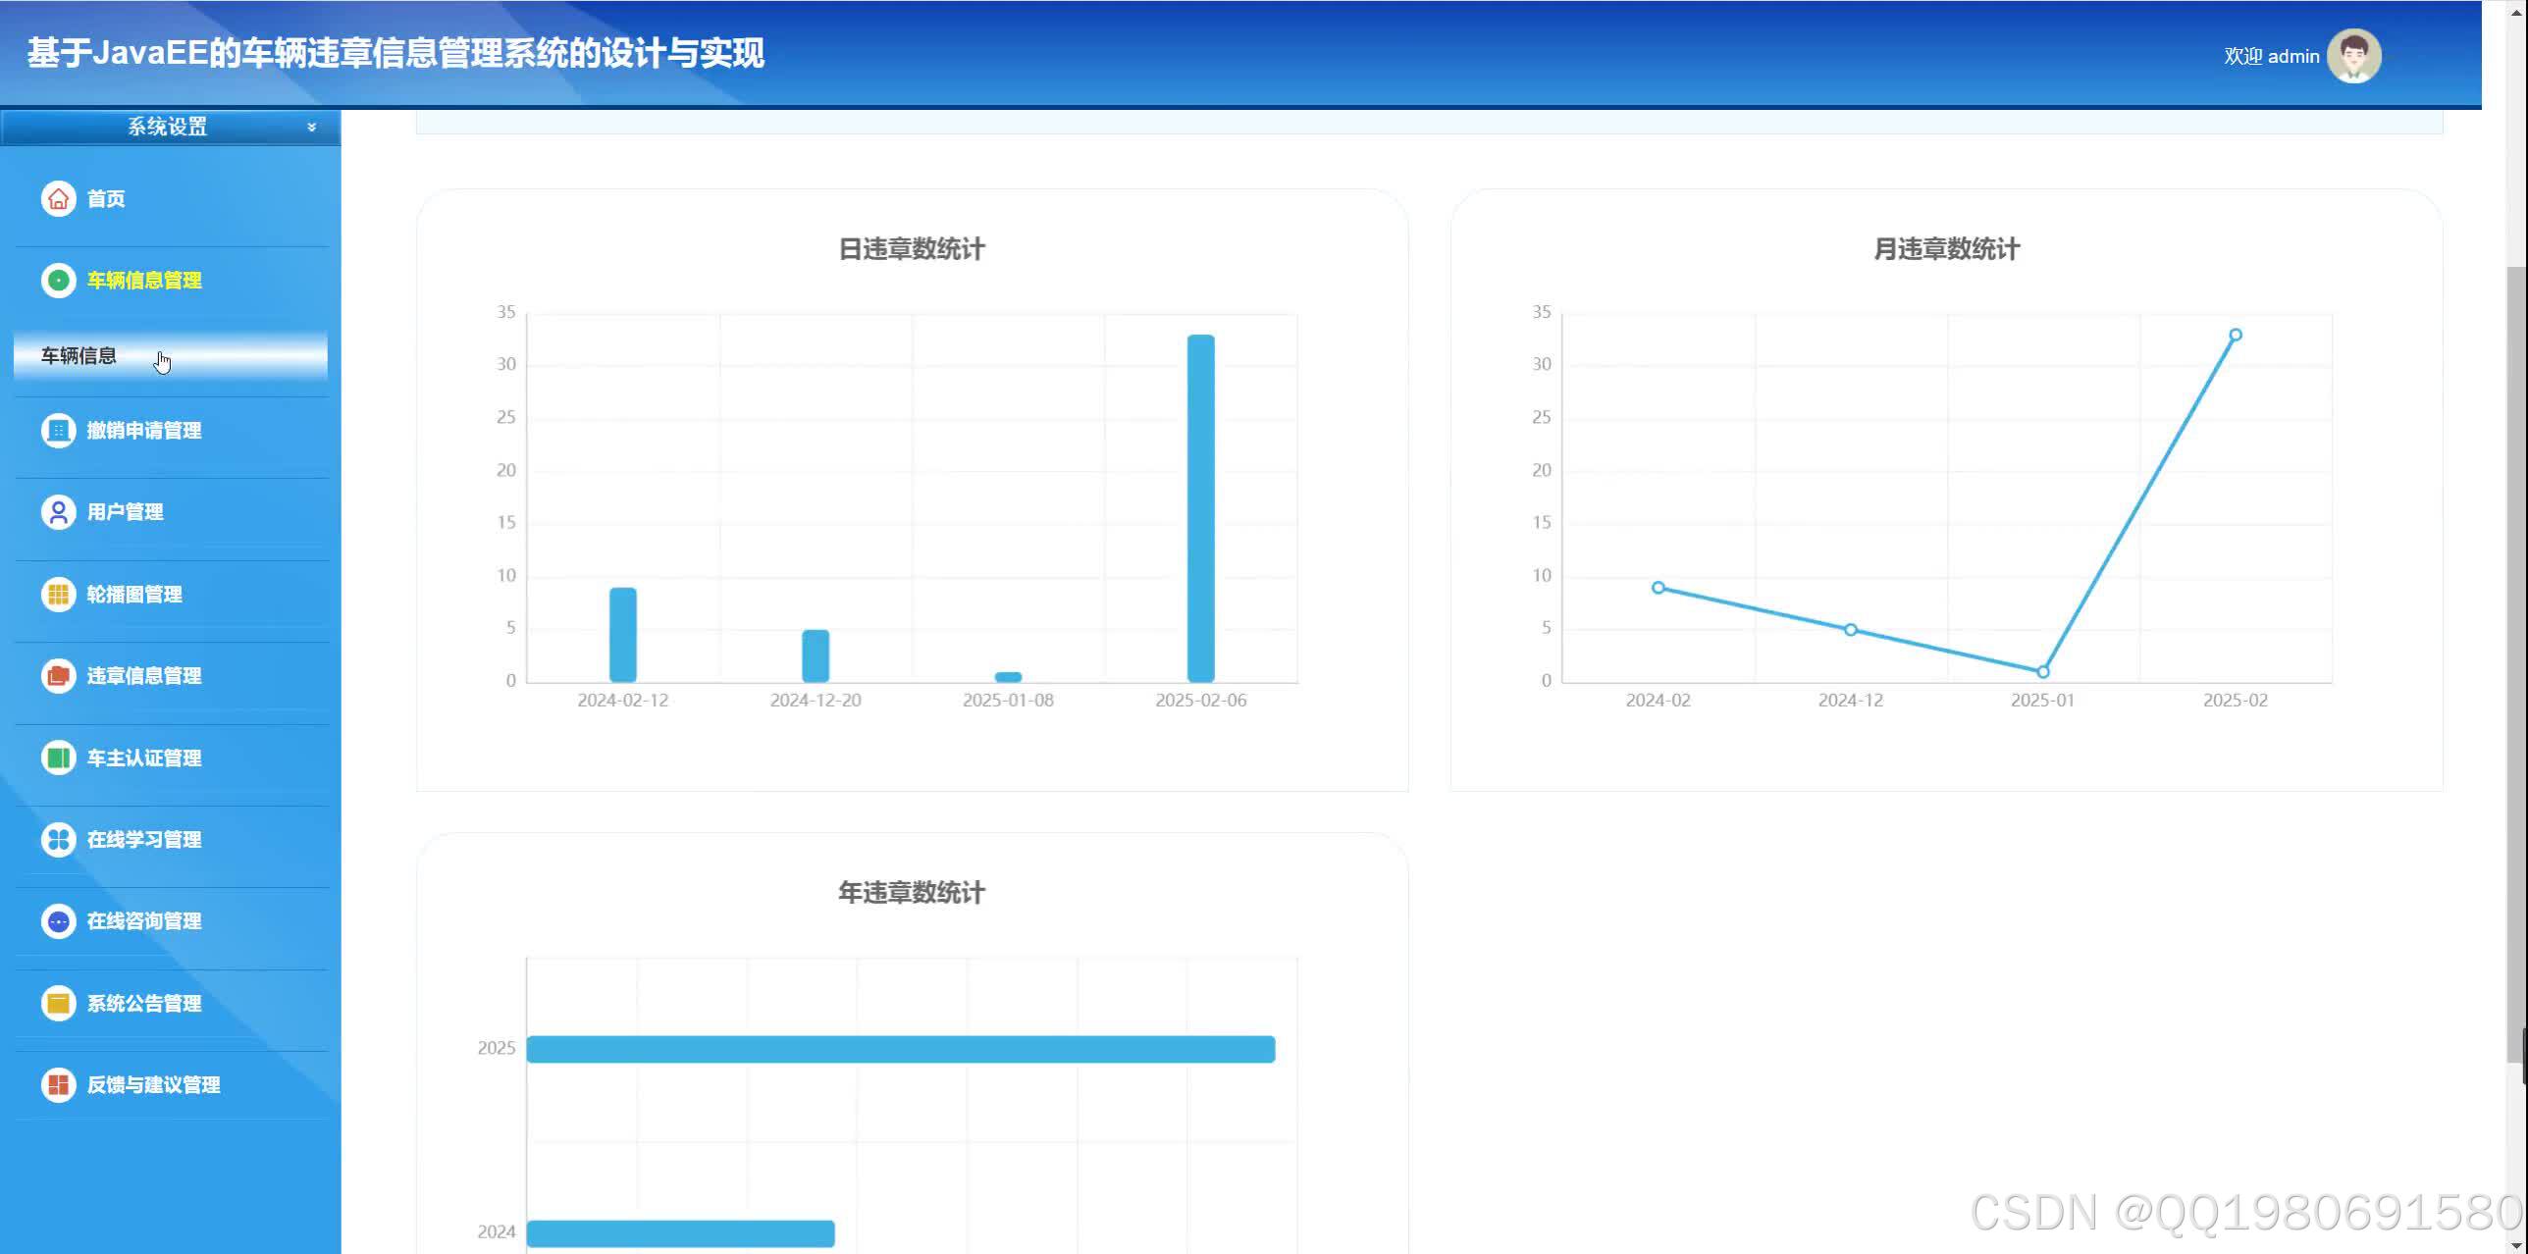Open the 用户管理 menu label
Image resolution: width=2528 pixels, height=1254 pixels.
click(125, 512)
